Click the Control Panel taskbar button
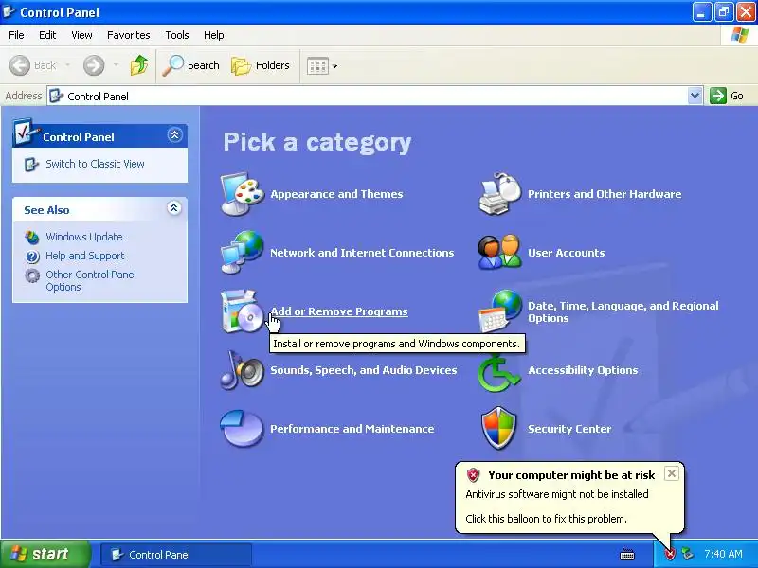The image size is (758, 568). (x=176, y=555)
